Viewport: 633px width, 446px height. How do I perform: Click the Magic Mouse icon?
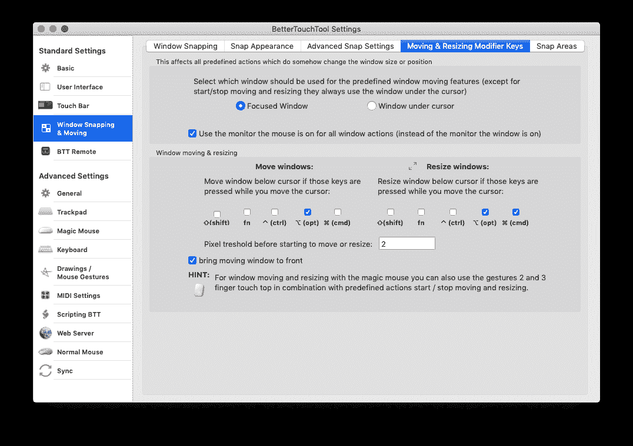[46, 231]
